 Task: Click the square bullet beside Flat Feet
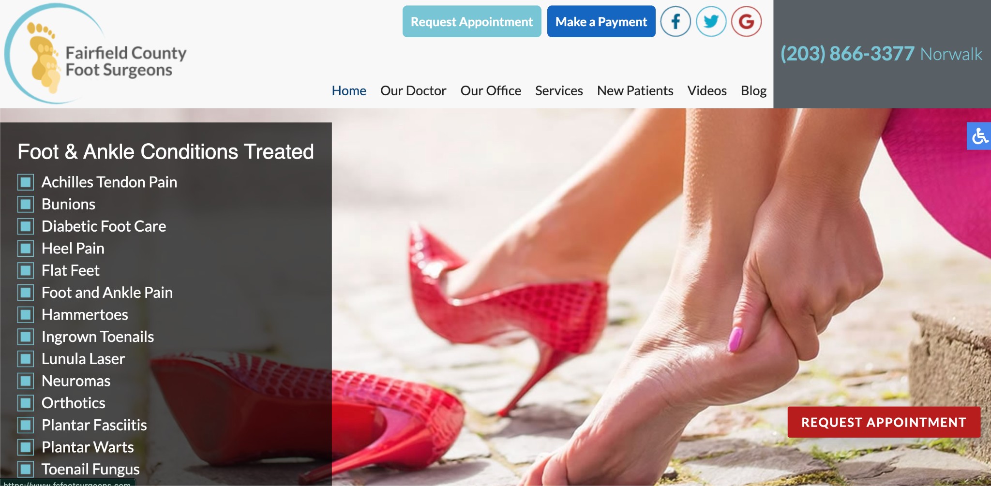[x=26, y=270]
